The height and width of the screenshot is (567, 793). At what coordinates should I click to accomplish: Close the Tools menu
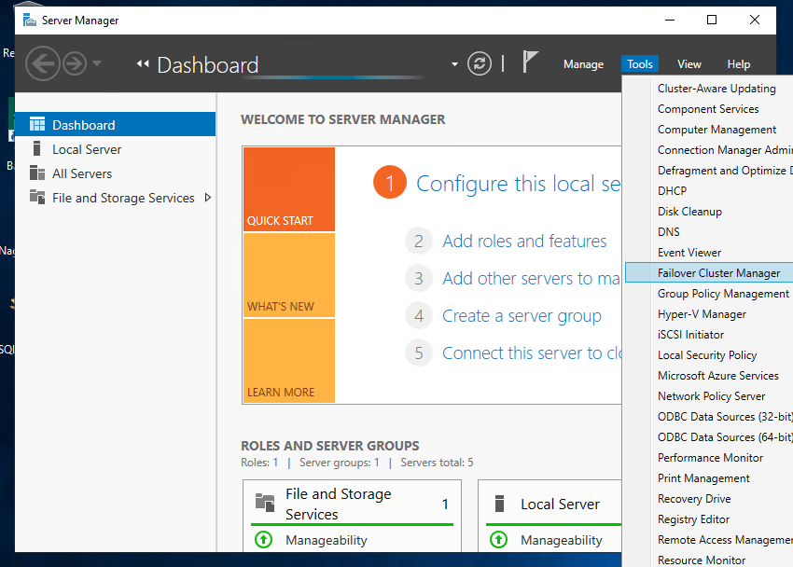click(640, 64)
